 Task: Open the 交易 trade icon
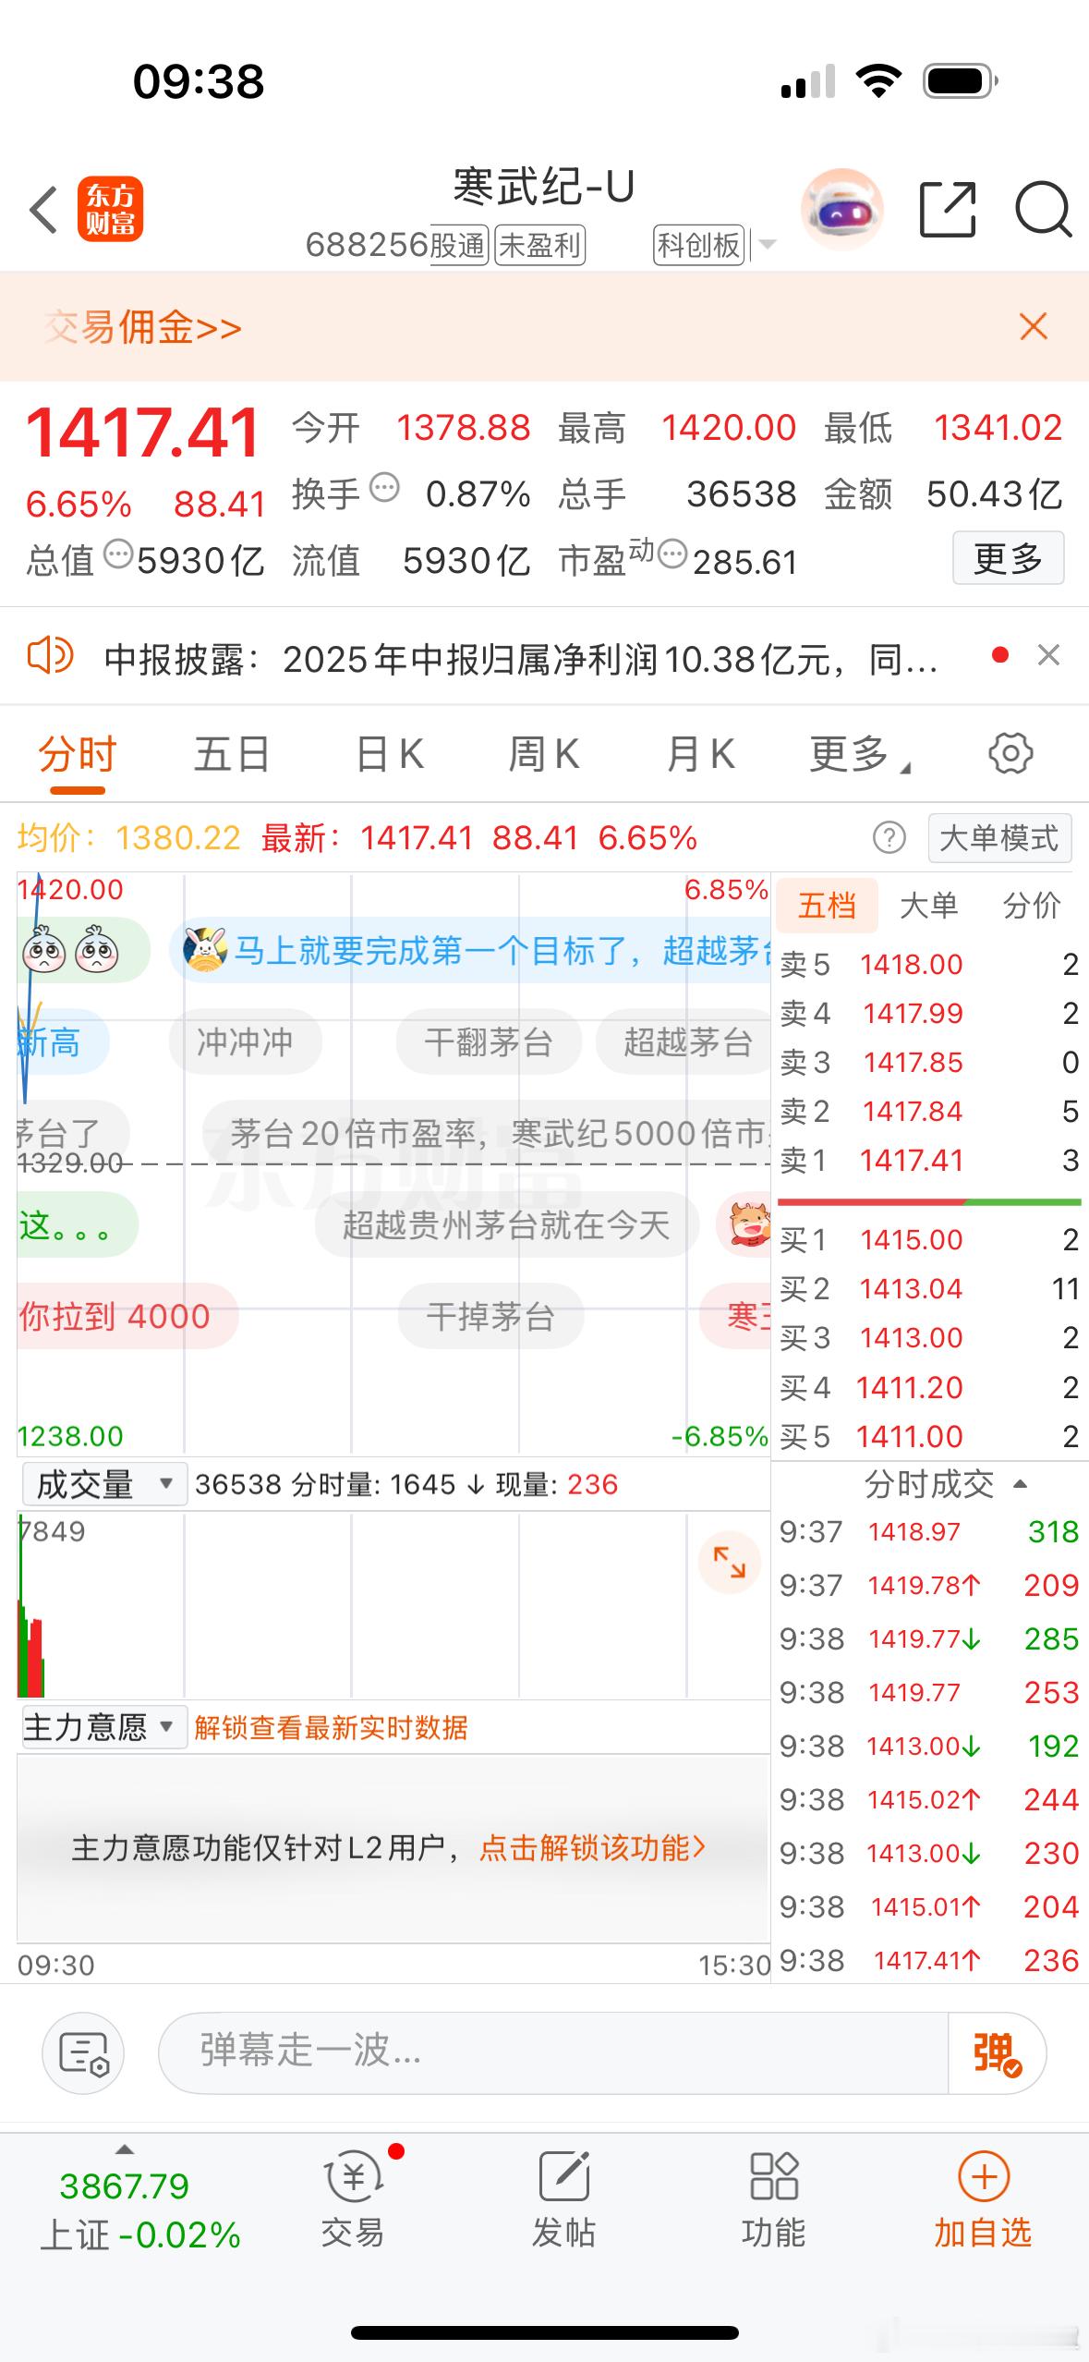pyautogui.click(x=353, y=2199)
